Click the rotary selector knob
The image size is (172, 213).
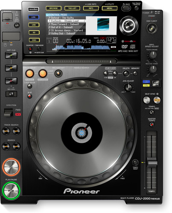(x=129, y=26)
